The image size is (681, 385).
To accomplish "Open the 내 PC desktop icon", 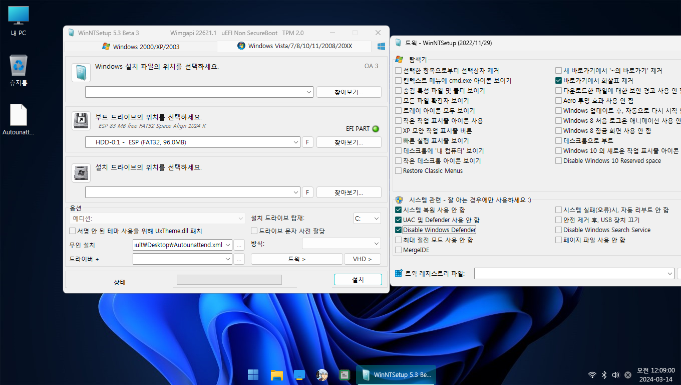I will coord(19,21).
